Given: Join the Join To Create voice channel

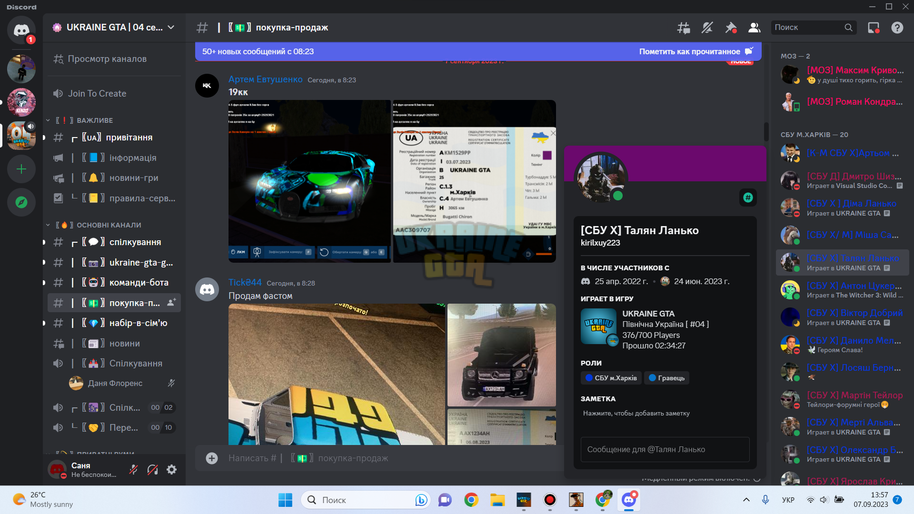Looking at the screenshot, I should (114, 94).
